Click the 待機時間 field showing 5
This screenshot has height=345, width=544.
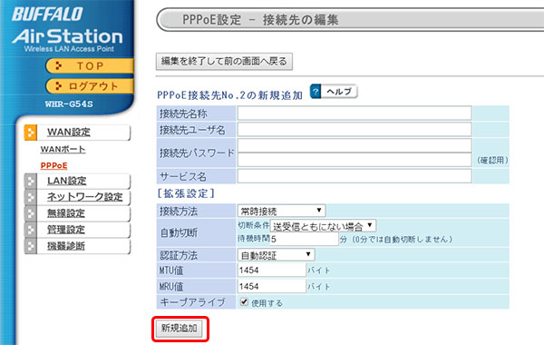(304, 239)
